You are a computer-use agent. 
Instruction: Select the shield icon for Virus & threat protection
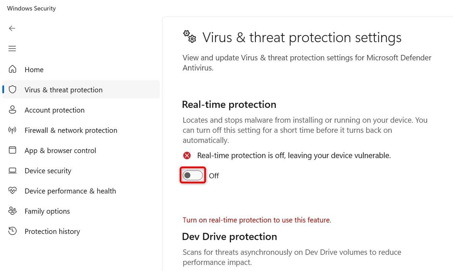click(12, 90)
